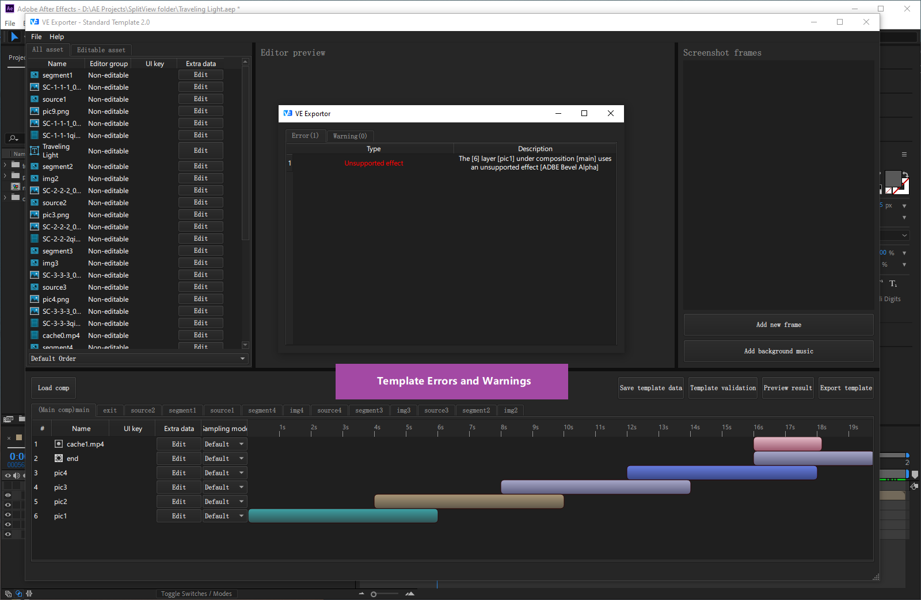Click the Traveling Light text asset icon
The width and height of the screenshot is (921, 600).
35,151
